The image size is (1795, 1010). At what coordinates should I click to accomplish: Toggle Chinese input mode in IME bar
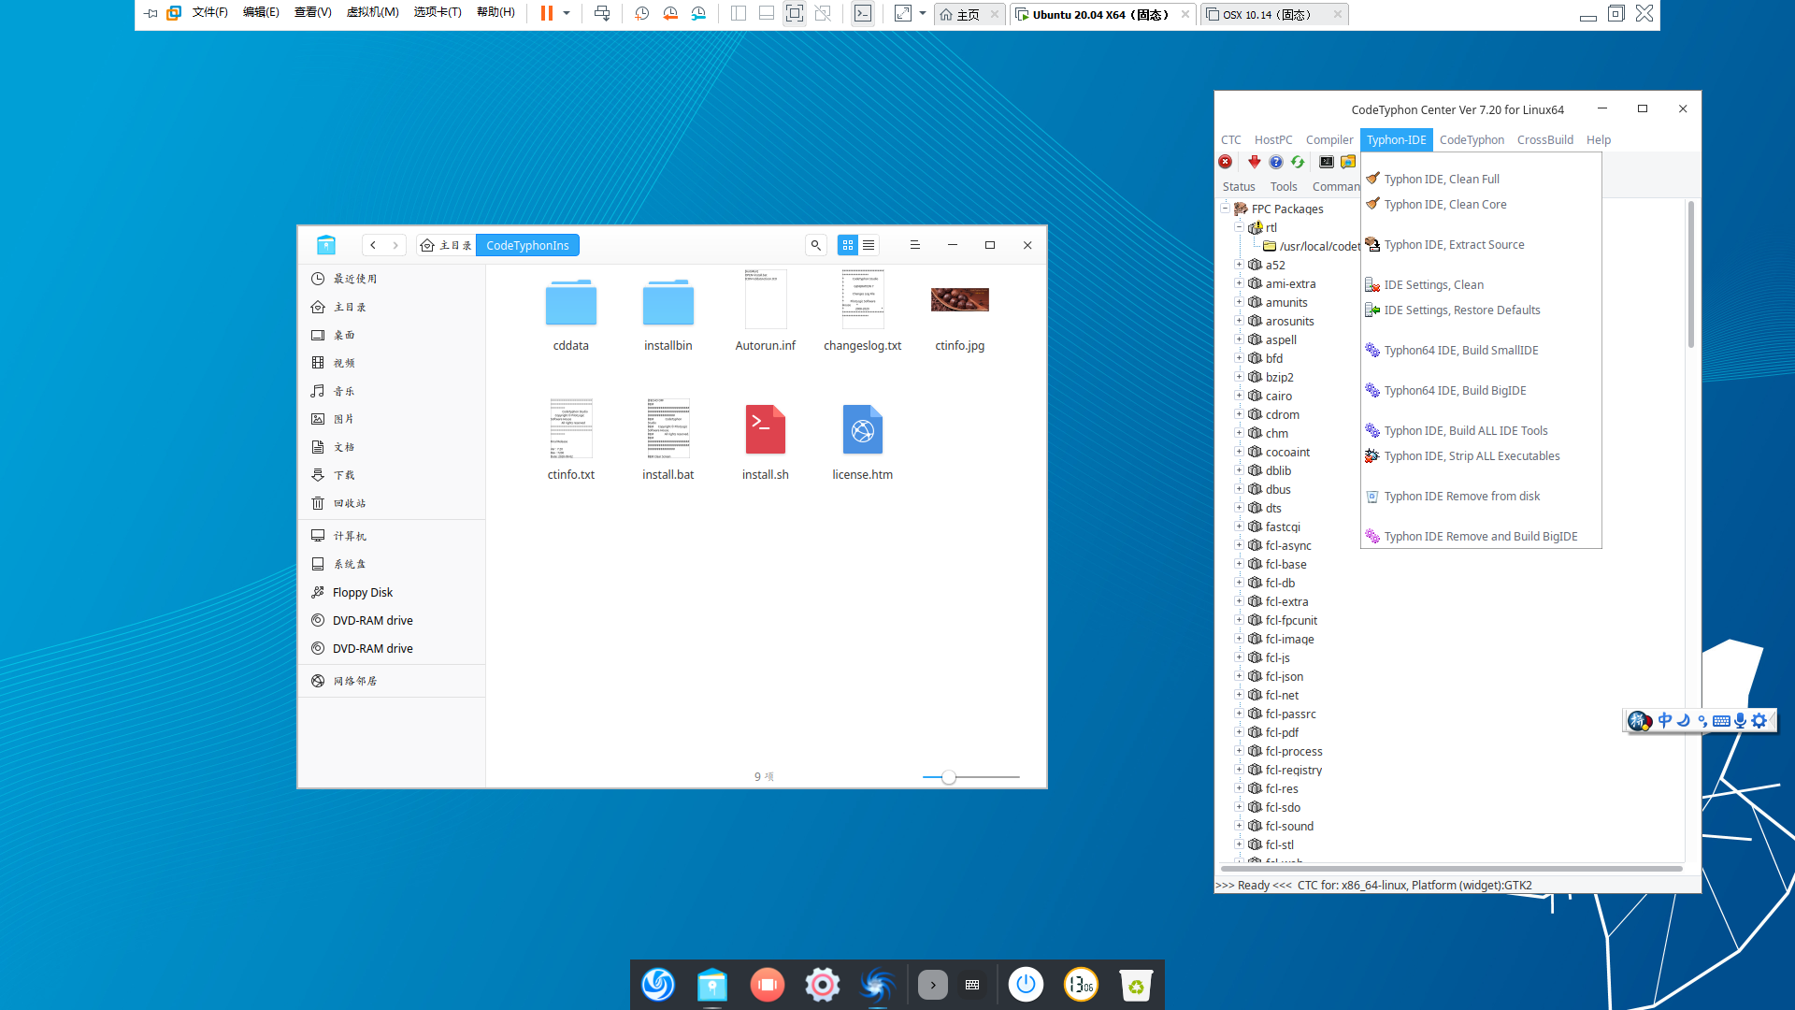click(x=1665, y=720)
